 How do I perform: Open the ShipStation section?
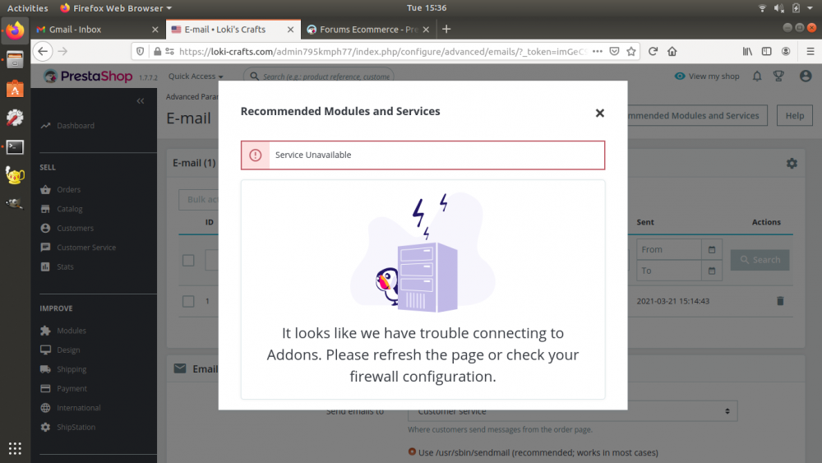[x=76, y=428]
